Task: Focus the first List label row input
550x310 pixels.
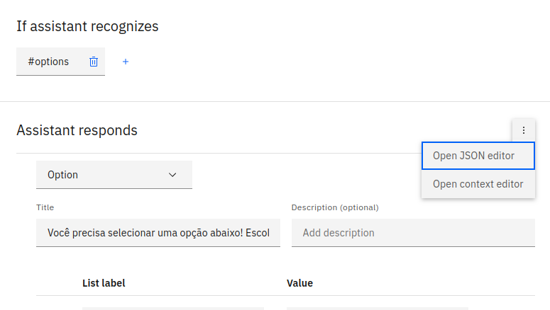Action: point(173,309)
